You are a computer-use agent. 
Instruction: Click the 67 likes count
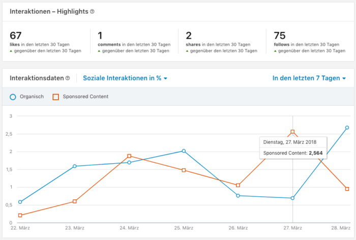(16, 36)
